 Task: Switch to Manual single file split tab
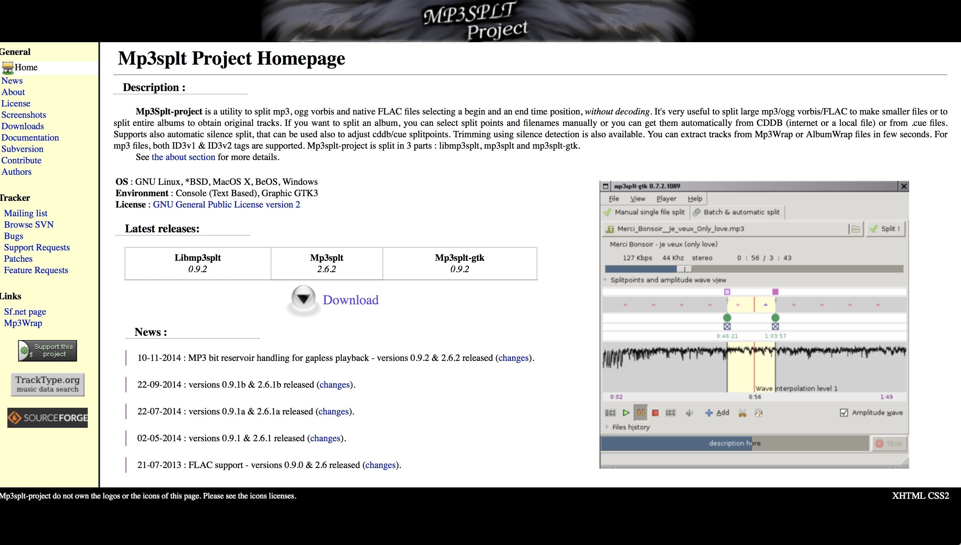point(644,212)
